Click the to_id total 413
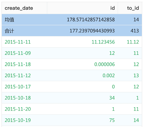144x127 pixels. point(134,31)
